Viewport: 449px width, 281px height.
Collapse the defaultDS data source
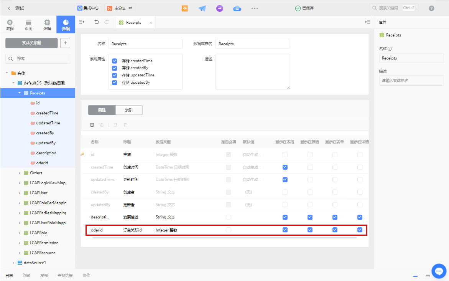pyautogui.click(x=13, y=83)
